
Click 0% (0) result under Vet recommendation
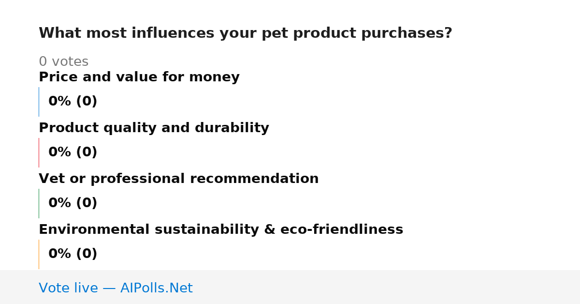[73, 203]
